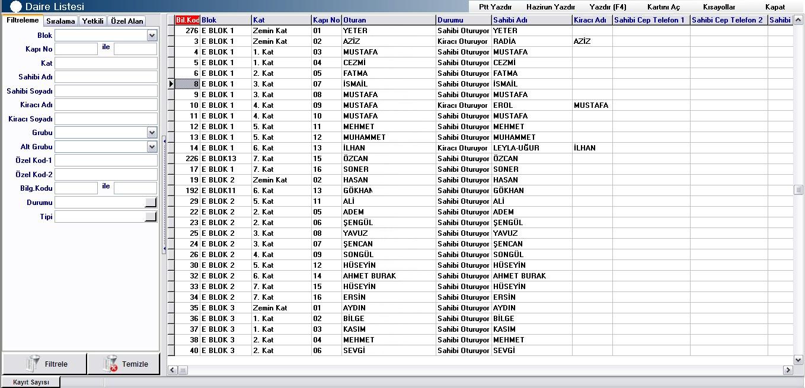This screenshot has height=388, width=805.
Task: Switch to the Yetkili tab
Action: [93, 21]
